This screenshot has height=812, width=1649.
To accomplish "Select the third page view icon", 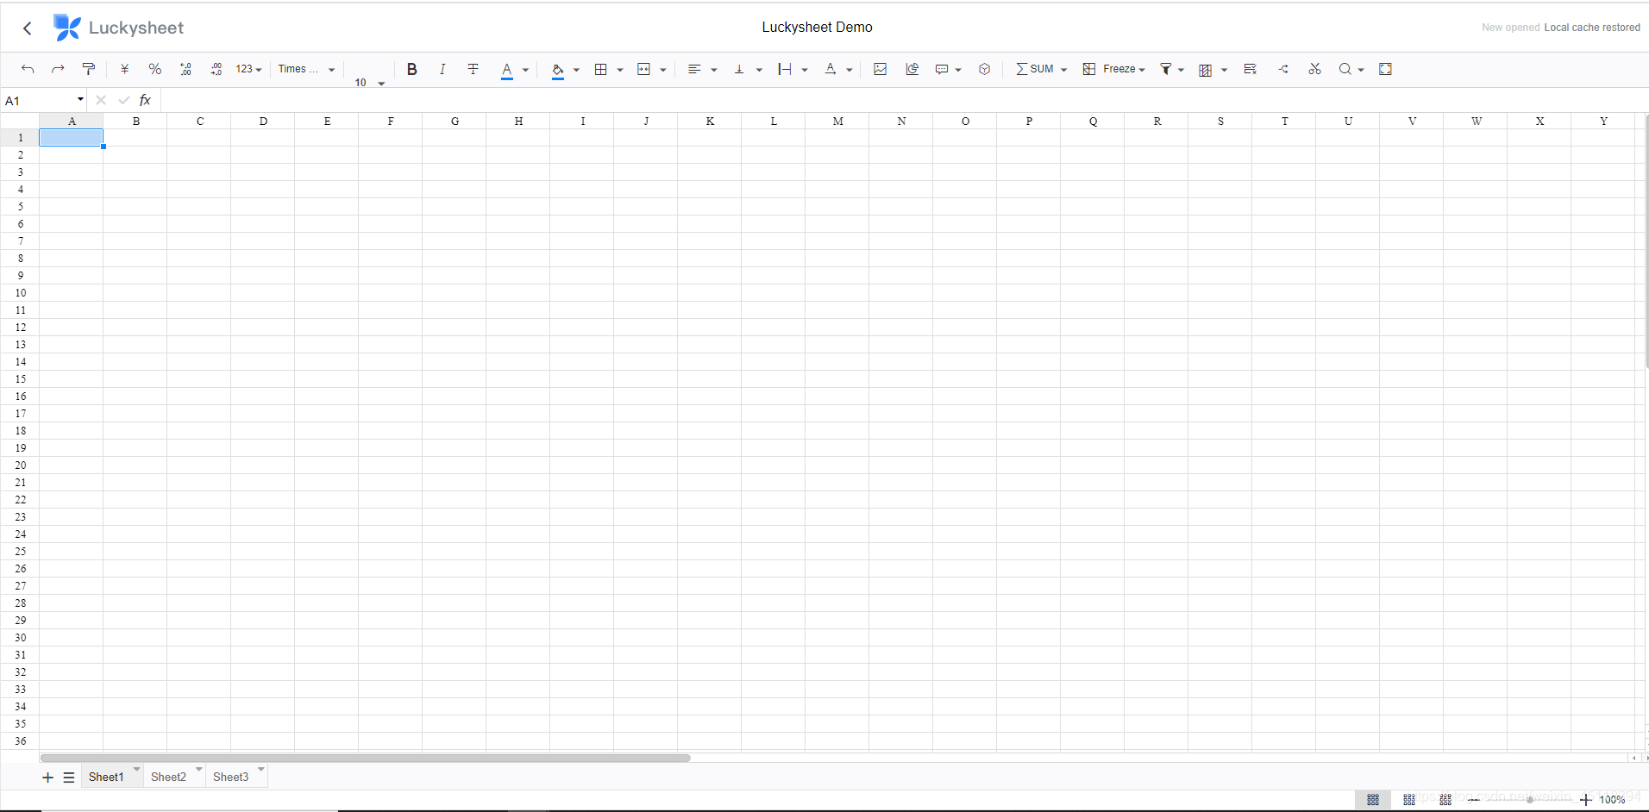I will (1445, 800).
